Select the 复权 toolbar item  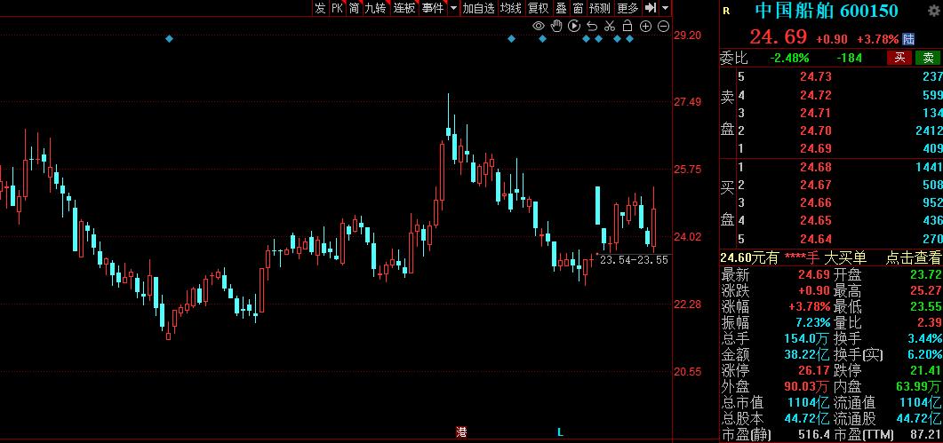click(x=538, y=8)
